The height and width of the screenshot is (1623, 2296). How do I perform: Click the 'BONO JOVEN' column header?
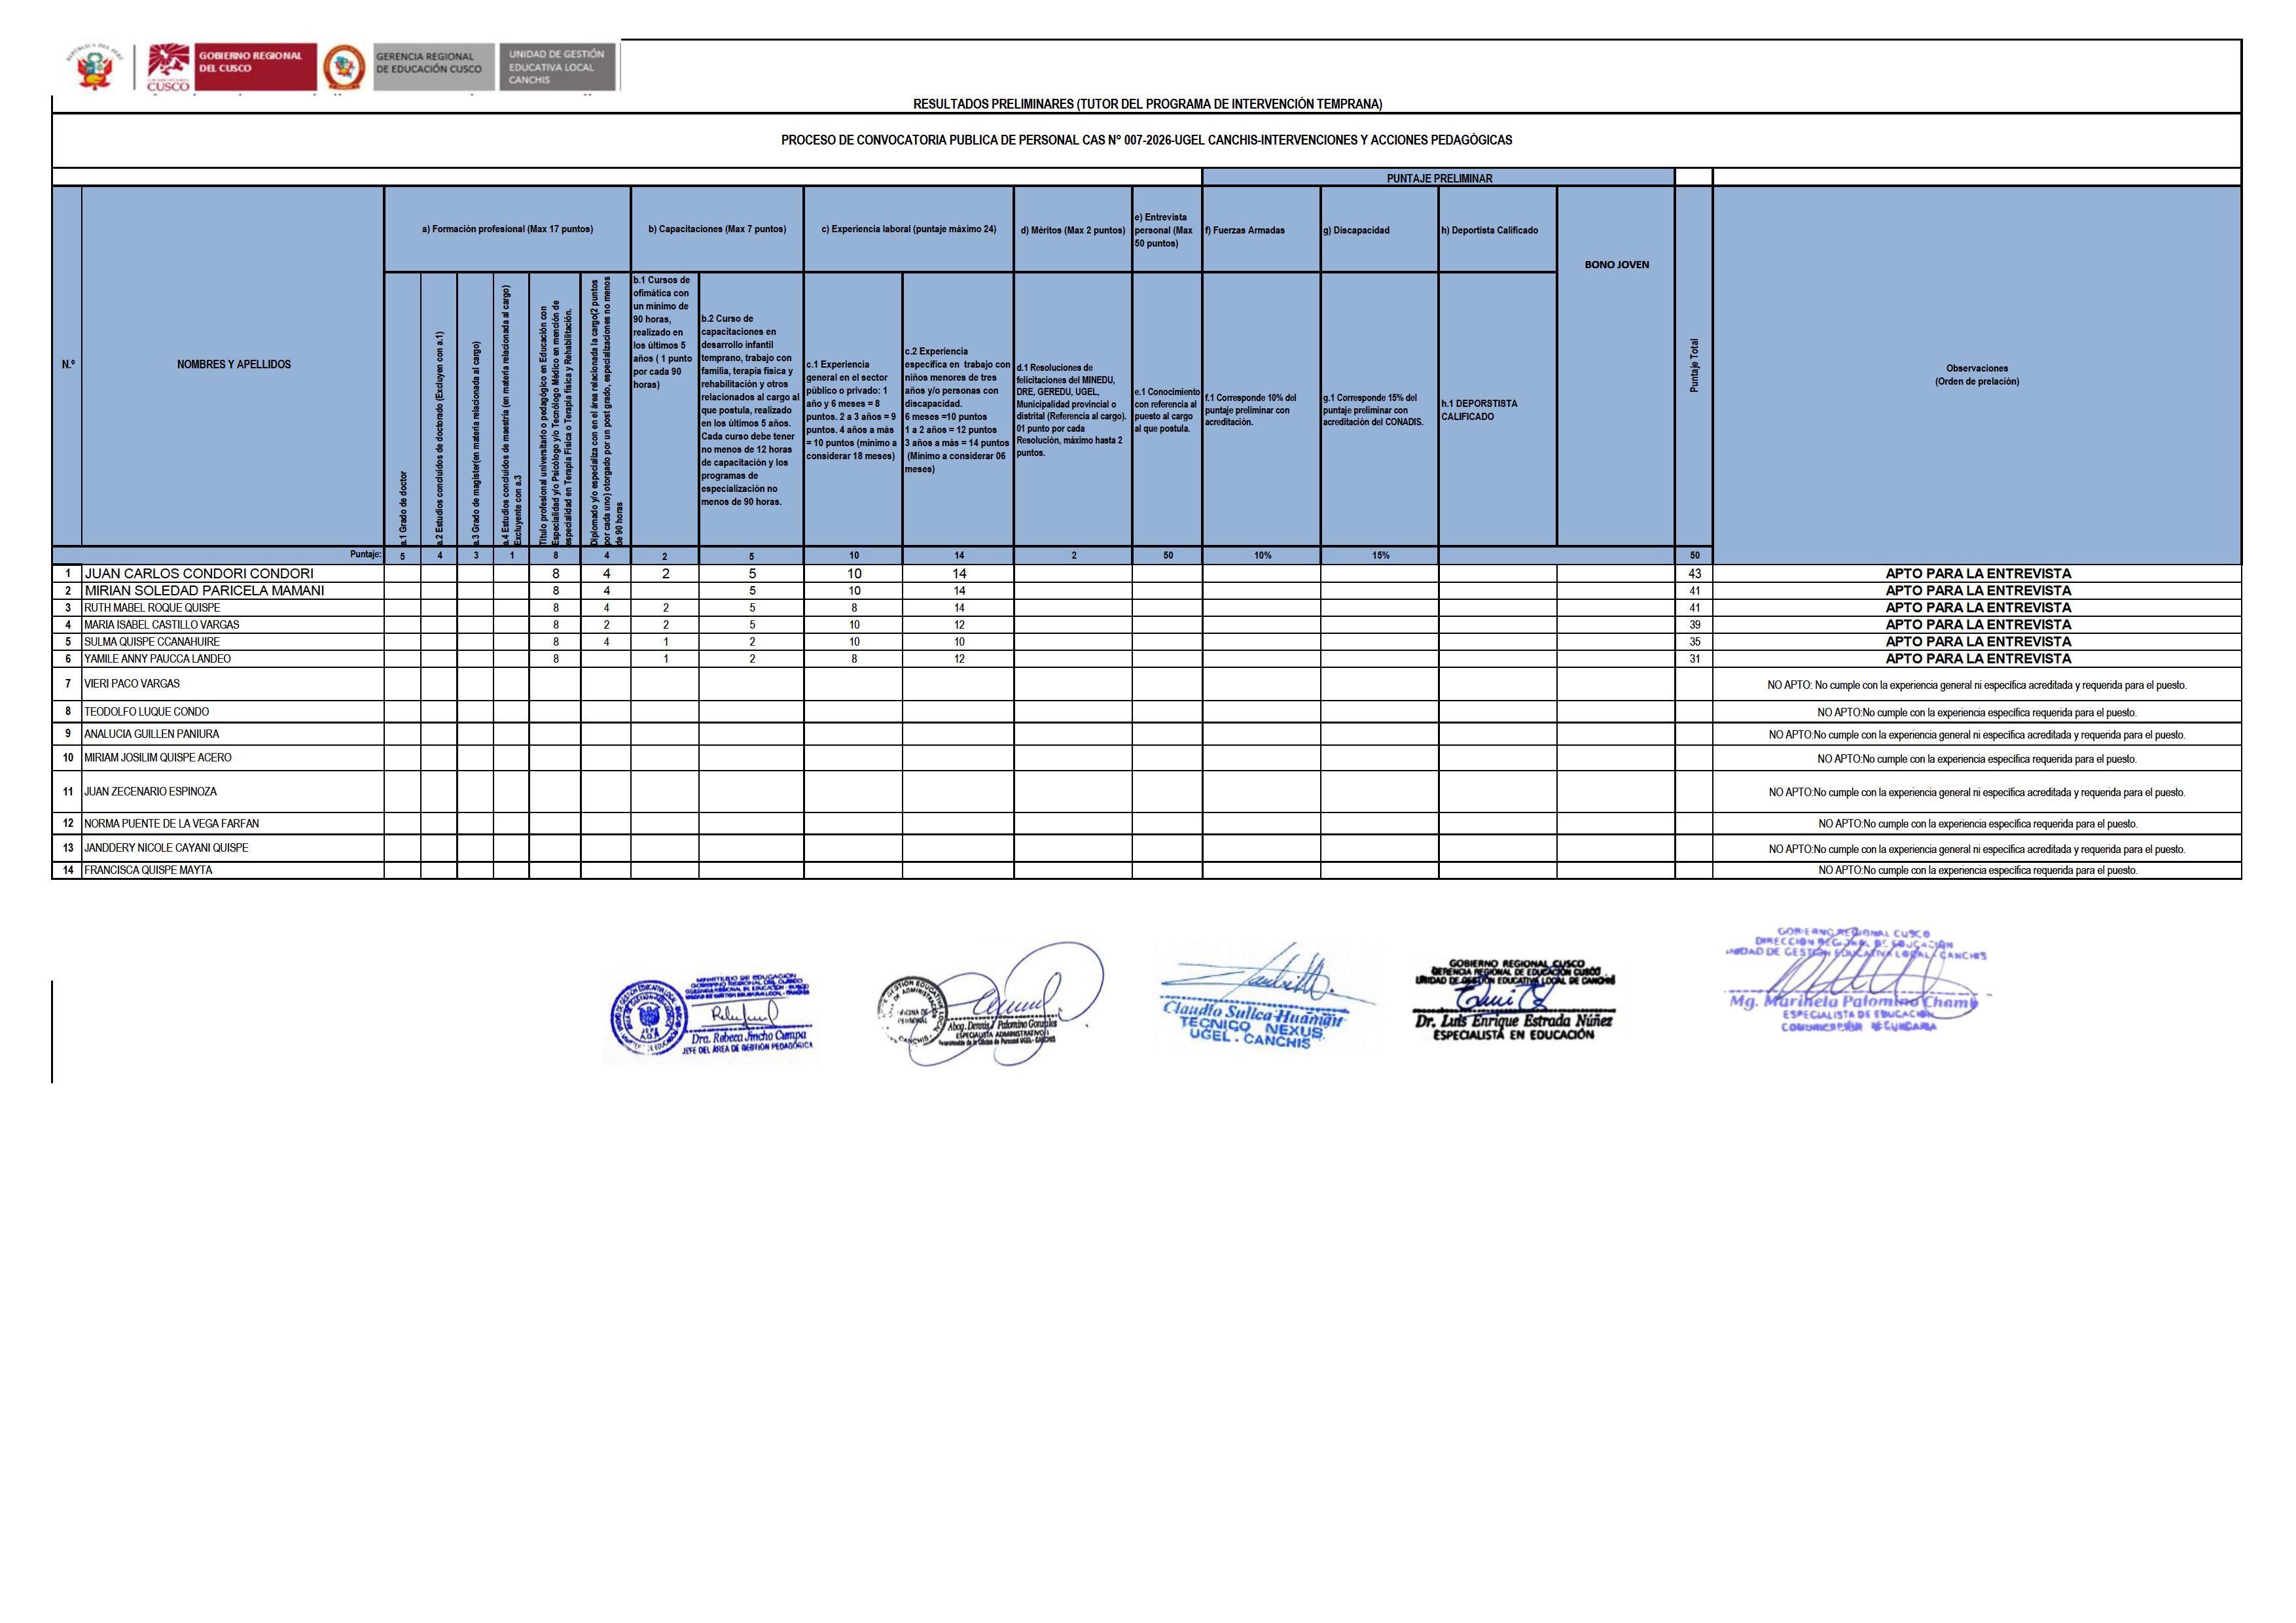(x=1616, y=265)
